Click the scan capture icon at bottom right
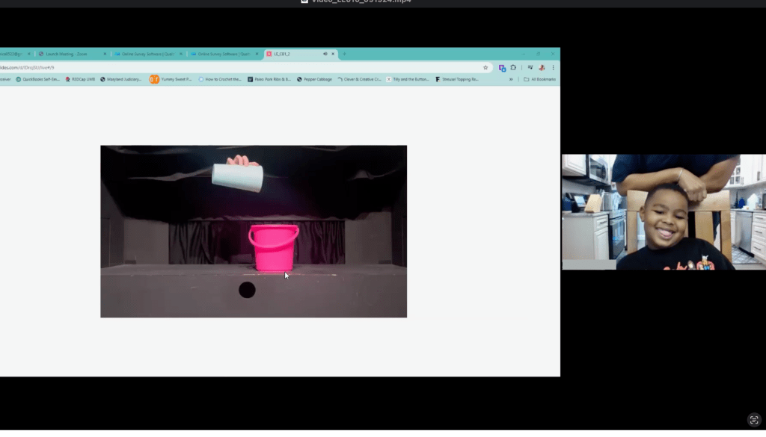This screenshot has width=766, height=437. [753, 420]
